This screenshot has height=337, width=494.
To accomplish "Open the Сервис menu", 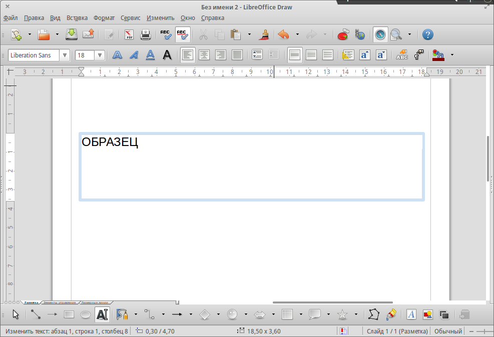I will click(x=131, y=18).
